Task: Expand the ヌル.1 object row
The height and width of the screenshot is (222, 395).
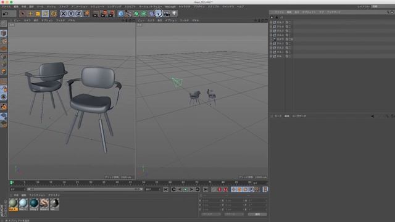Action: (x=271, y=52)
